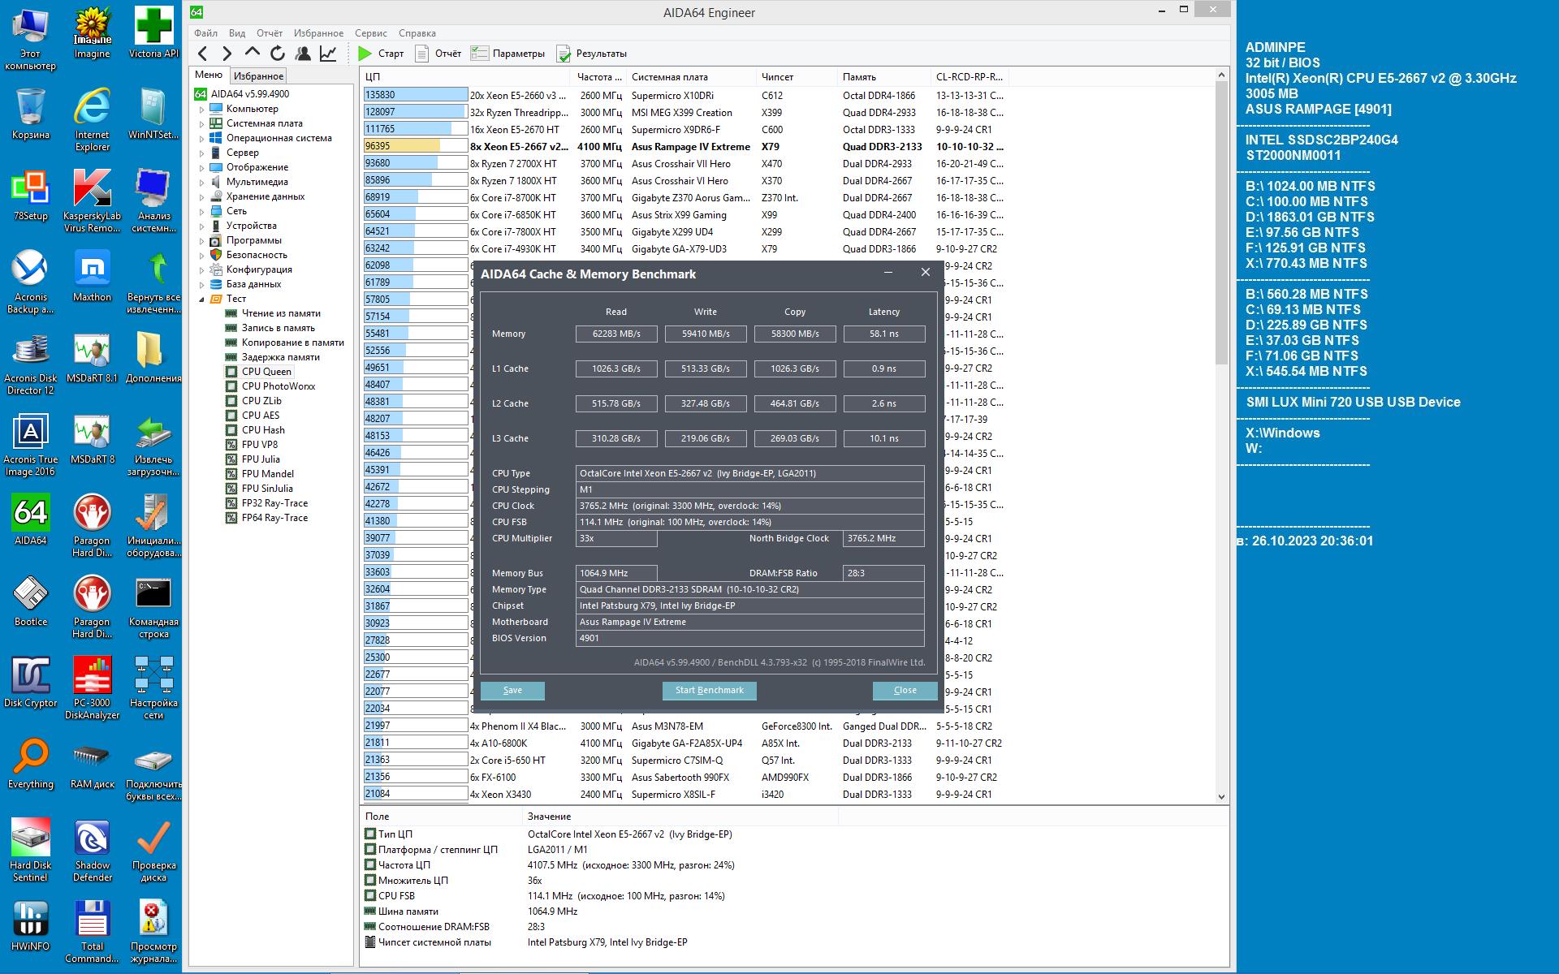Viewport: 1559px width, 974px height.
Task: Click the user profile icon in toolbar
Action: tap(303, 54)
